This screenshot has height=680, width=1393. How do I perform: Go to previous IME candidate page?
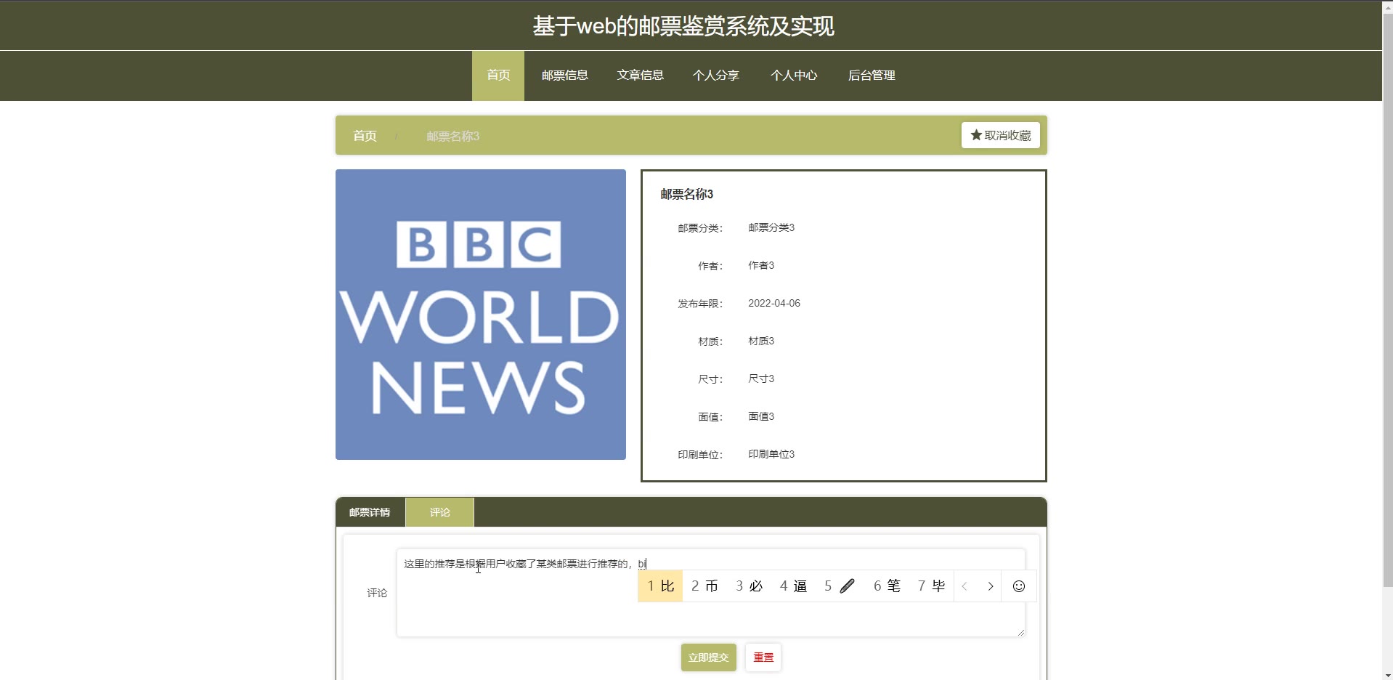coord(964,586)
